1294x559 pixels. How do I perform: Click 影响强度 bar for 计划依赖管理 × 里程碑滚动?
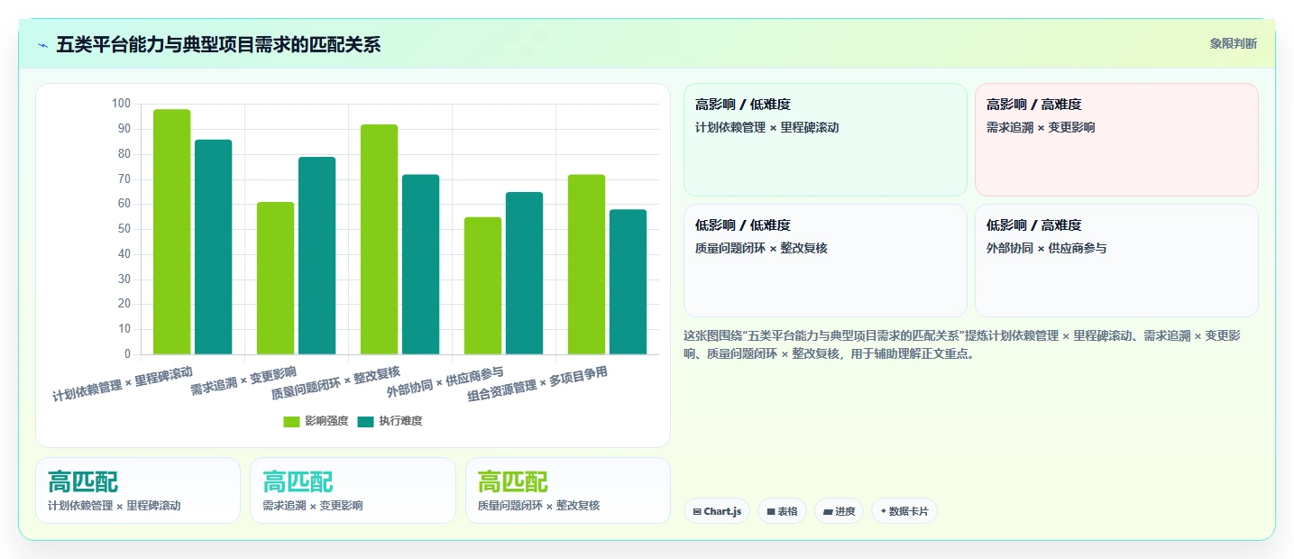pos(171,232)
